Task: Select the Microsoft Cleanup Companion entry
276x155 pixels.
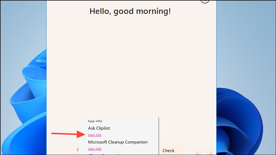Action: 118,142
